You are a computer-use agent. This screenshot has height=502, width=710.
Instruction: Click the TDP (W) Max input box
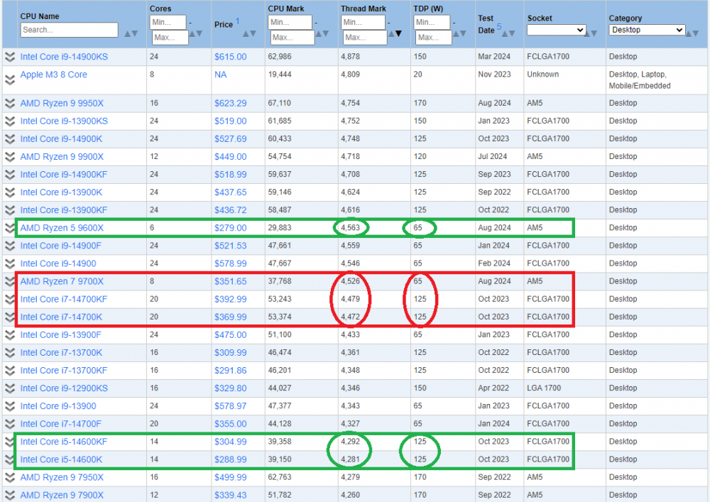pos(434,38)
